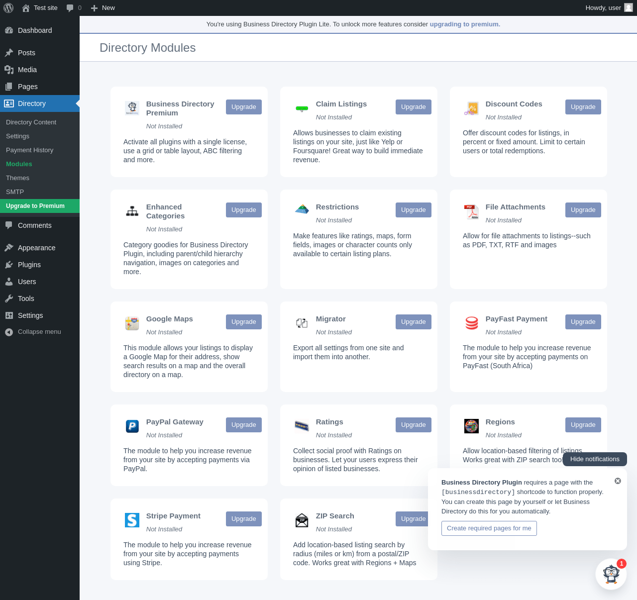637x600 pixels.
Task: Upgrade the Business Directory Premium module
Action: [244, 107]
